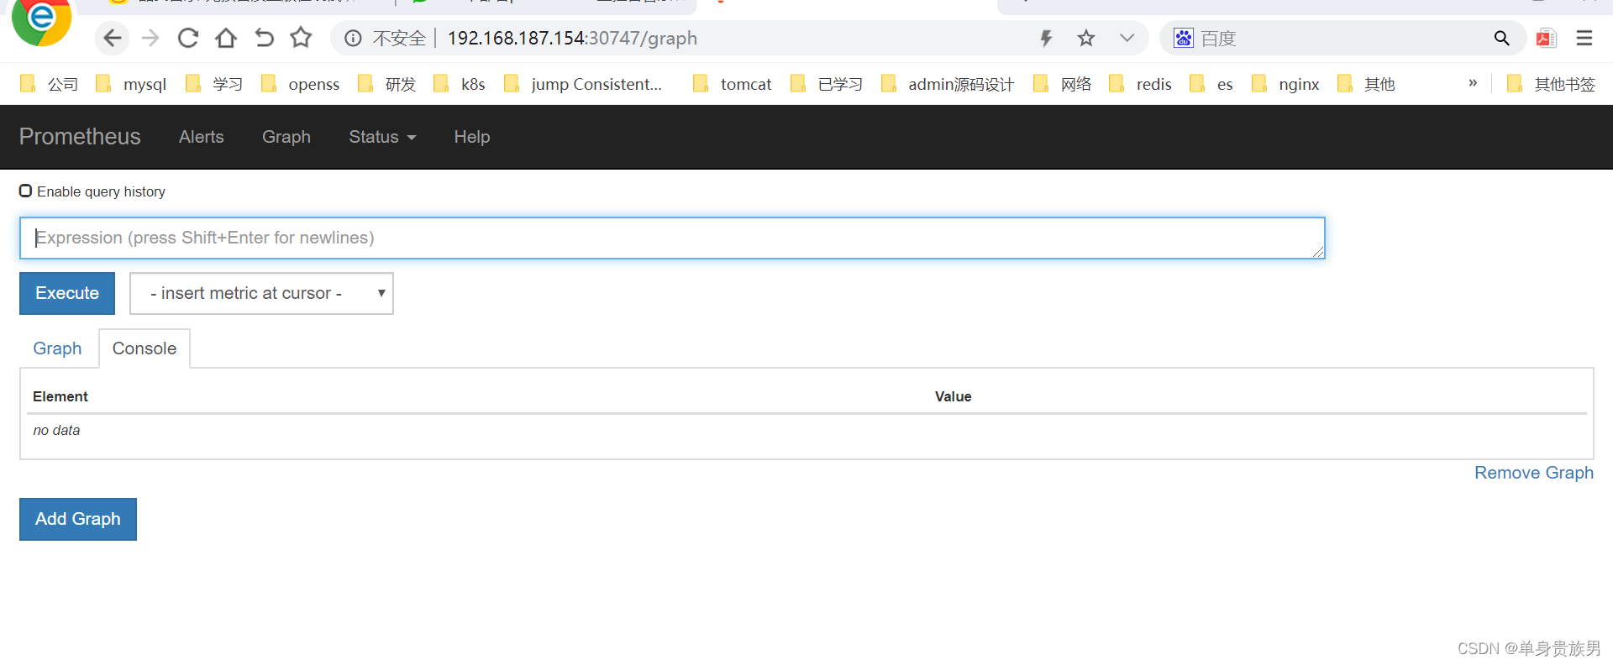Viewport: 1613px width, 665px height.
Task: Focus the Expression input field
Action: [x=672, y=238]
